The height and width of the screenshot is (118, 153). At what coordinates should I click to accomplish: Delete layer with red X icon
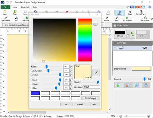coord(127,85)
